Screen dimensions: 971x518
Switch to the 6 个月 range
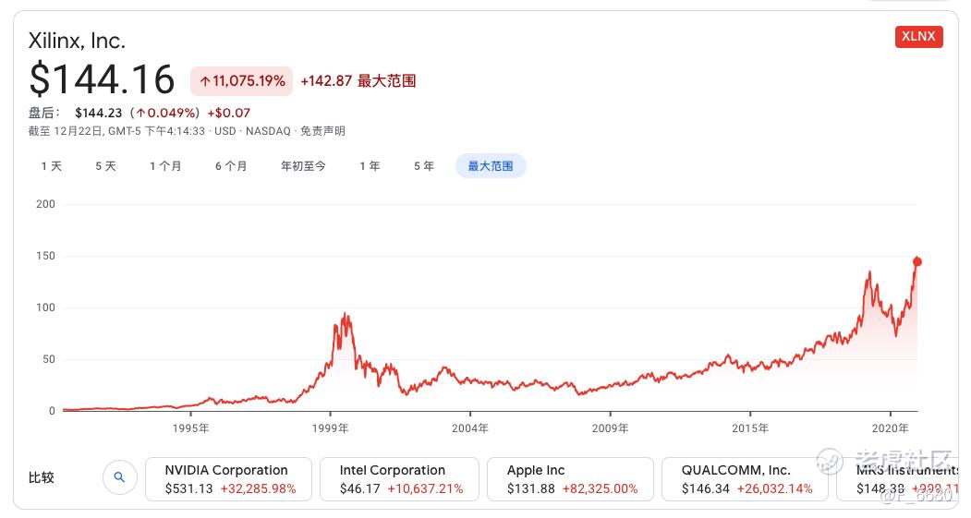[231, 166]
